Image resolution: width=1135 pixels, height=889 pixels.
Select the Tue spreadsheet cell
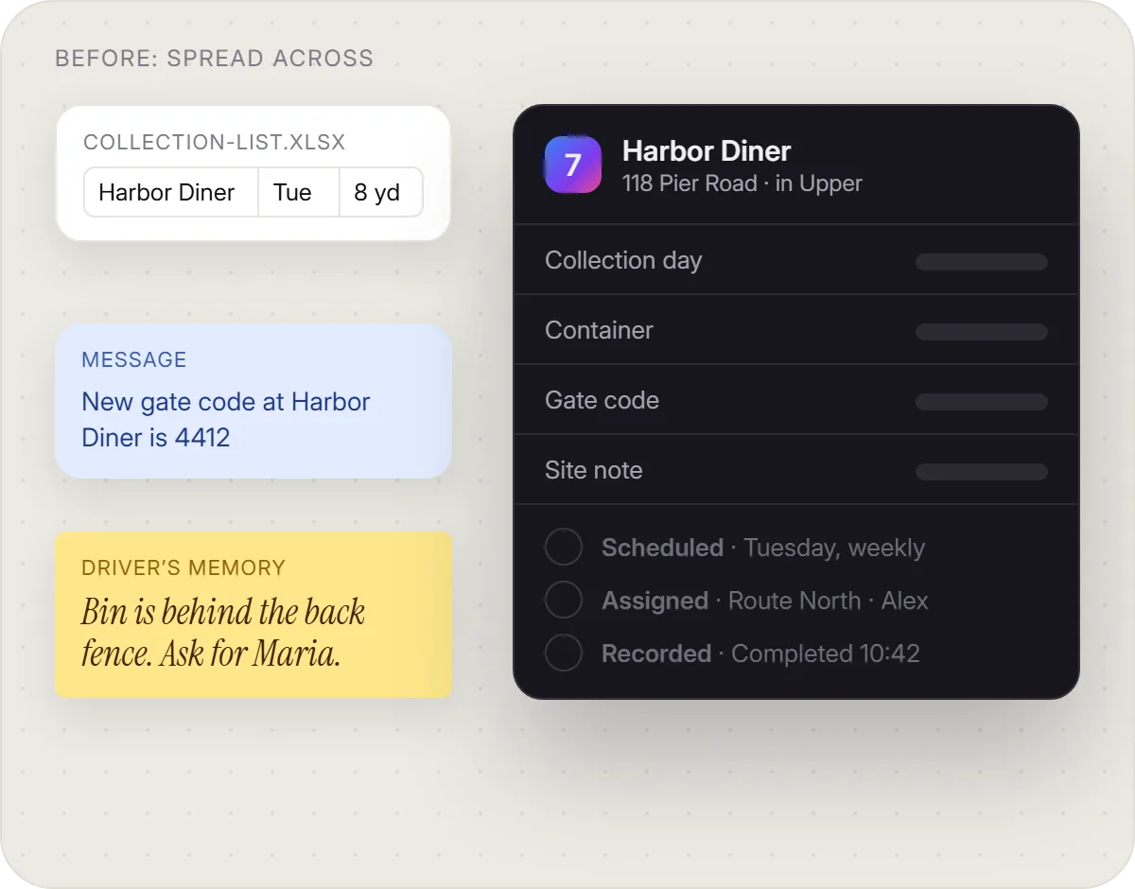pos(299,193)
